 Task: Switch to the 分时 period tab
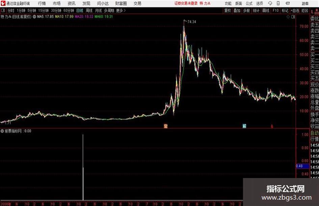pyautogui.click(x=11, y=10)
